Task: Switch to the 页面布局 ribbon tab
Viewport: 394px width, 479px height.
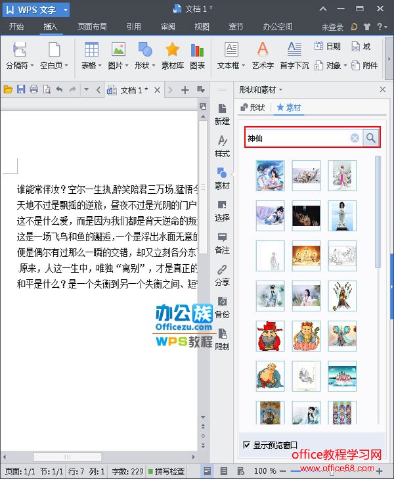Action: (92, 27)
